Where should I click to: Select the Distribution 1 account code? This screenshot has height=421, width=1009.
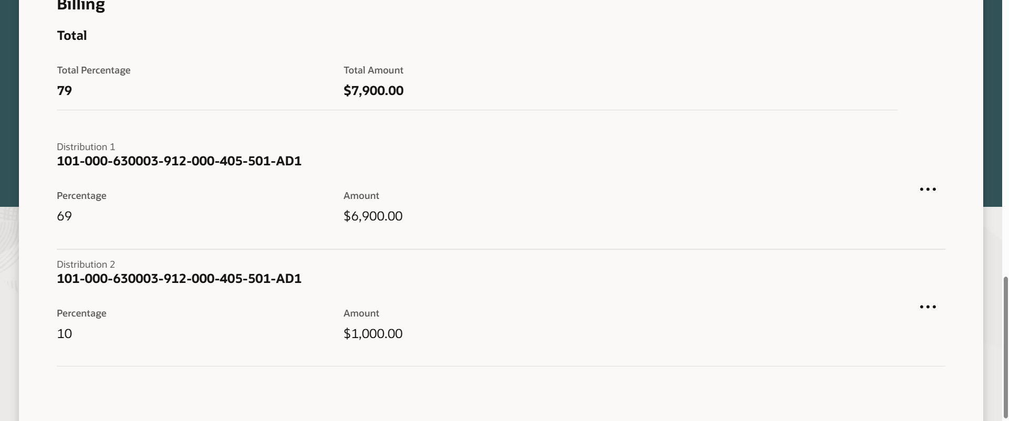click(179, 161)
